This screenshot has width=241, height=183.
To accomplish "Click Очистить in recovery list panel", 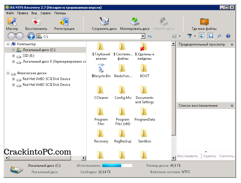I will click(226, 156).
